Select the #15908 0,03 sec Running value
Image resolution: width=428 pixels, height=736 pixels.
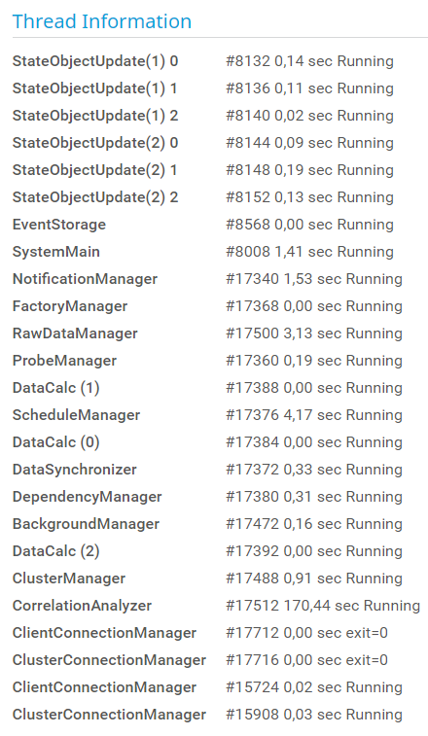tap(314, 715)
